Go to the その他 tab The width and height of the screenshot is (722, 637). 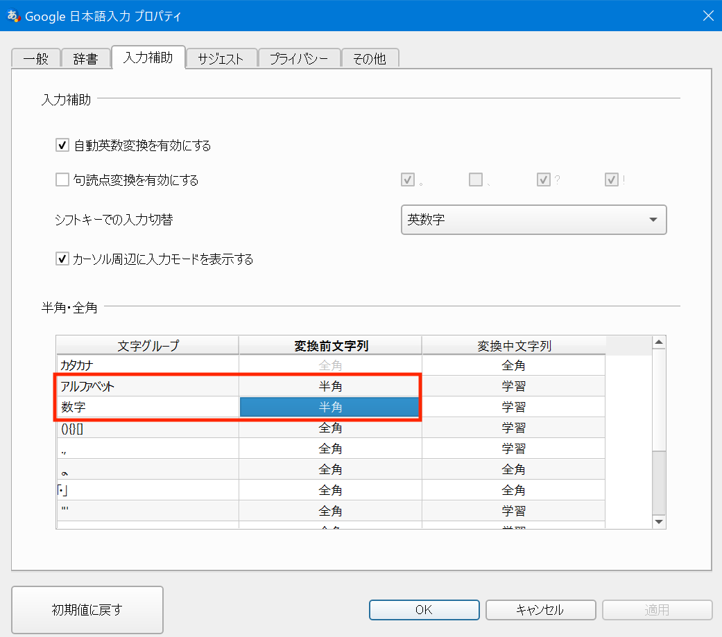pos(370,59)
